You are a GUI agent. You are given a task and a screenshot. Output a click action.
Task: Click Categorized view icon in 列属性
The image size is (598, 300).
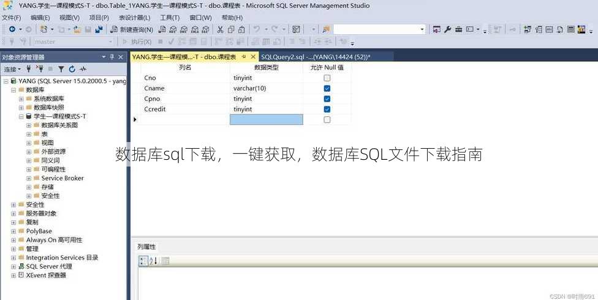143,261
